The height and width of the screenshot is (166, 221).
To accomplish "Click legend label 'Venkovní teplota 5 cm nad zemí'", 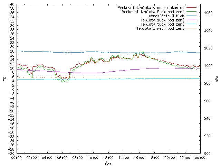I will tap(153, 12).
